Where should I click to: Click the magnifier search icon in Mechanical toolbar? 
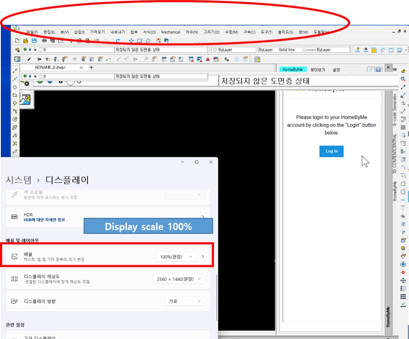pos(146,59)
